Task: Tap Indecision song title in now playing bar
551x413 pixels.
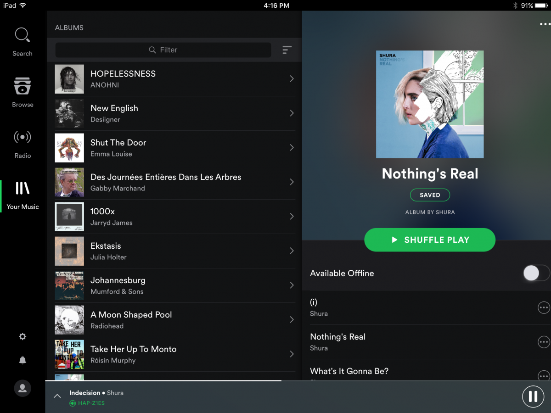Action: click(x=84, y=393)
